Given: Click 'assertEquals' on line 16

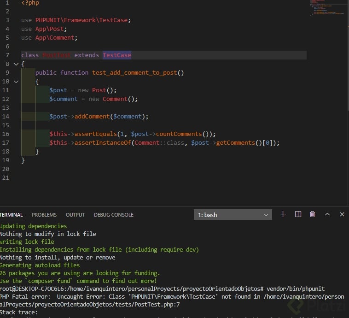Looking at the screenshot, I should (x=95, y=134).
